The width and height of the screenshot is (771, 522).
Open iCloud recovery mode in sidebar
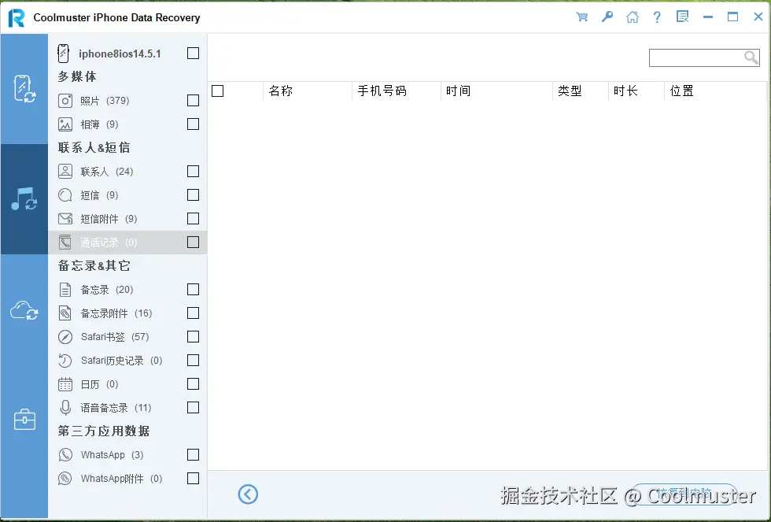click(x=24, y=310)
